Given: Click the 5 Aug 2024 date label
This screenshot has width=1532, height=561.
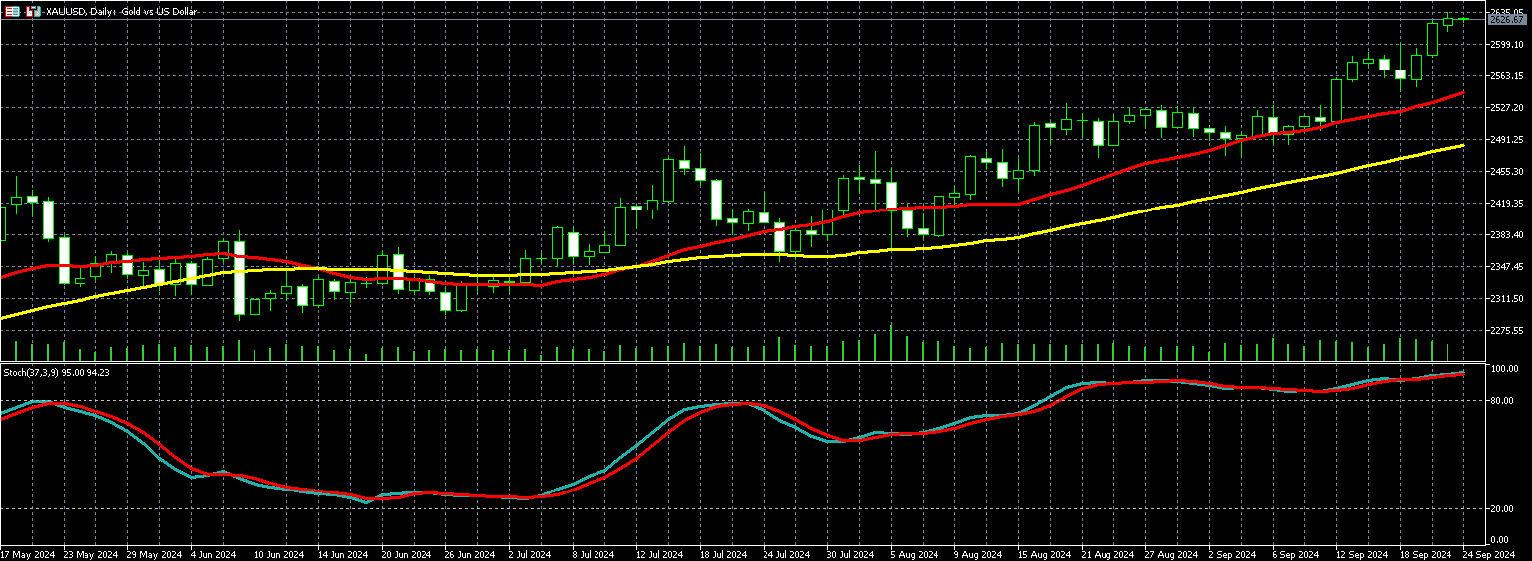Looking at the screenshot, I should click(x=914, y=553).
